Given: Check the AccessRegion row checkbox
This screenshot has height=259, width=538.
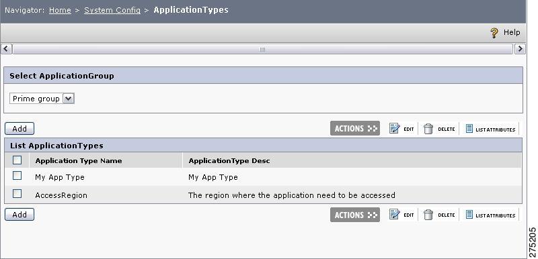Looking at the screenshot, I should [x=17, y=194].
